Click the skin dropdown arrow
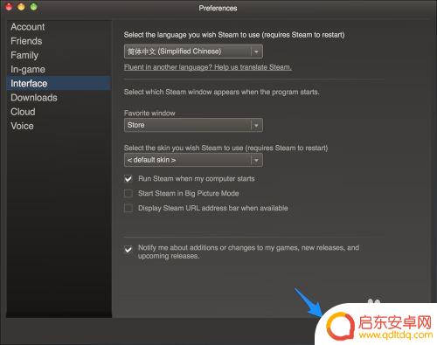 coord(256,160)
